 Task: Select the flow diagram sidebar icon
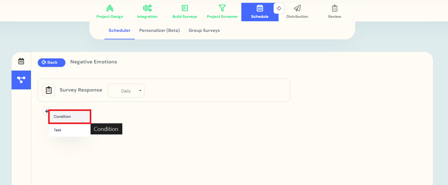[x=21, y=80]
